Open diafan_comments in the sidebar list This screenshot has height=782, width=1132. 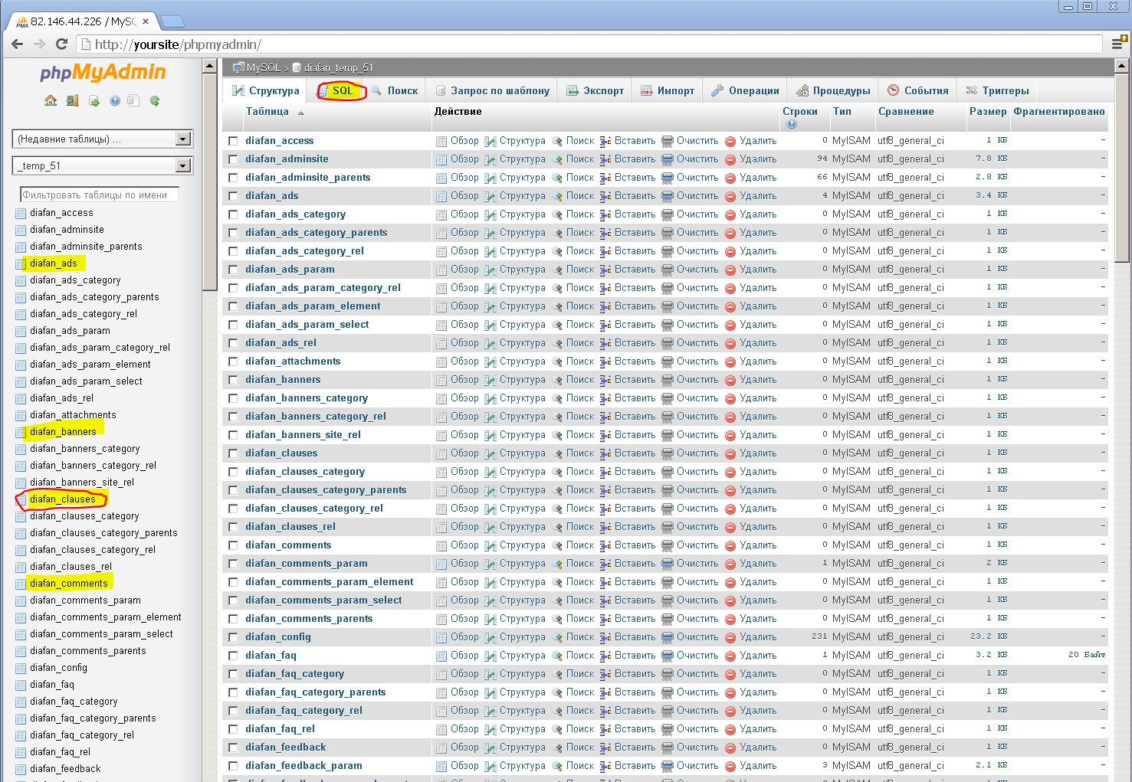pos(69,584)
